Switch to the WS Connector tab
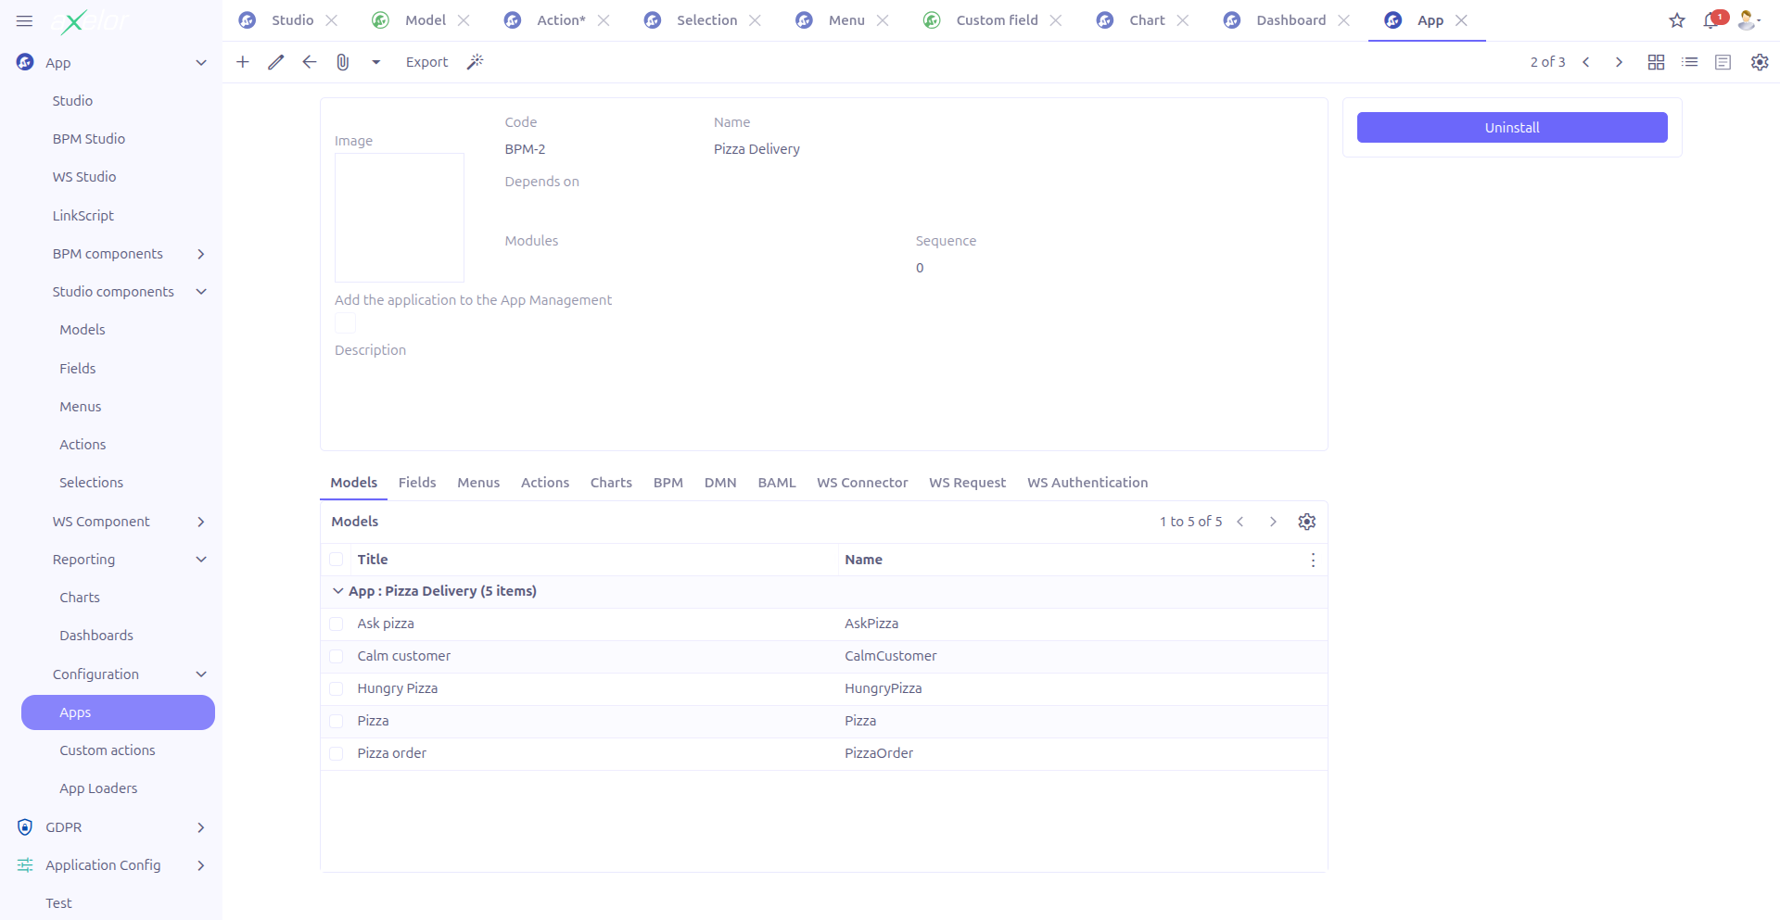The image size is (1780, 920). (x=862, y=483)
